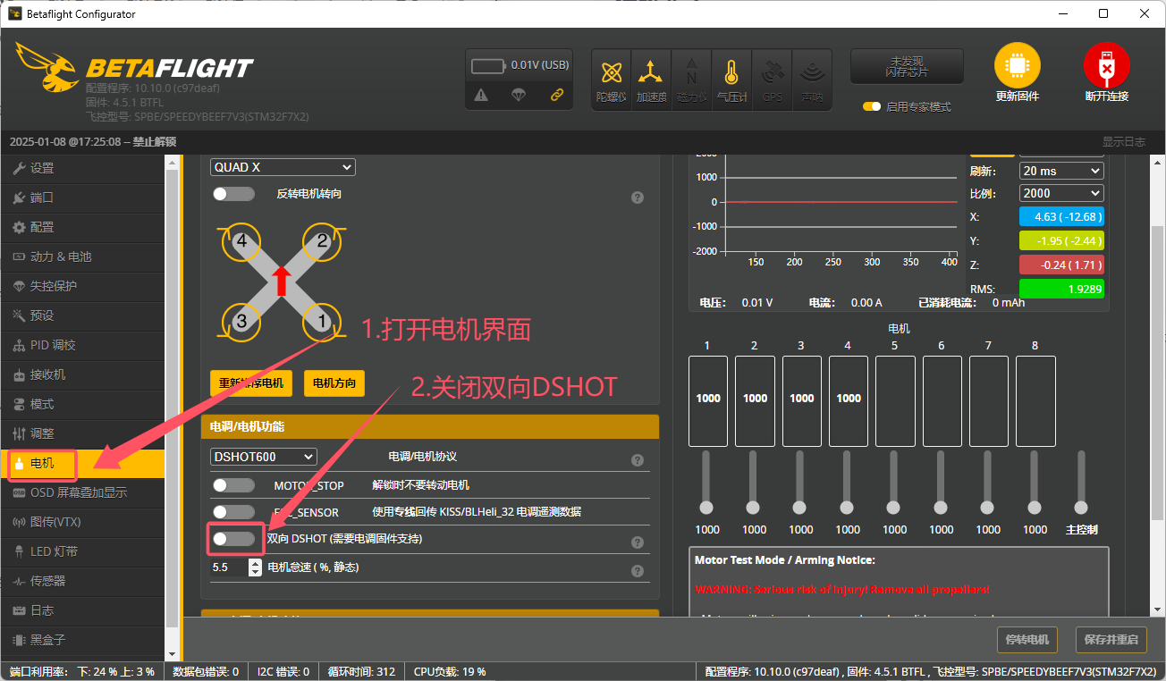
Task: Open the PID Tuning (PID 调校) tab
Action: coord(82,345)
